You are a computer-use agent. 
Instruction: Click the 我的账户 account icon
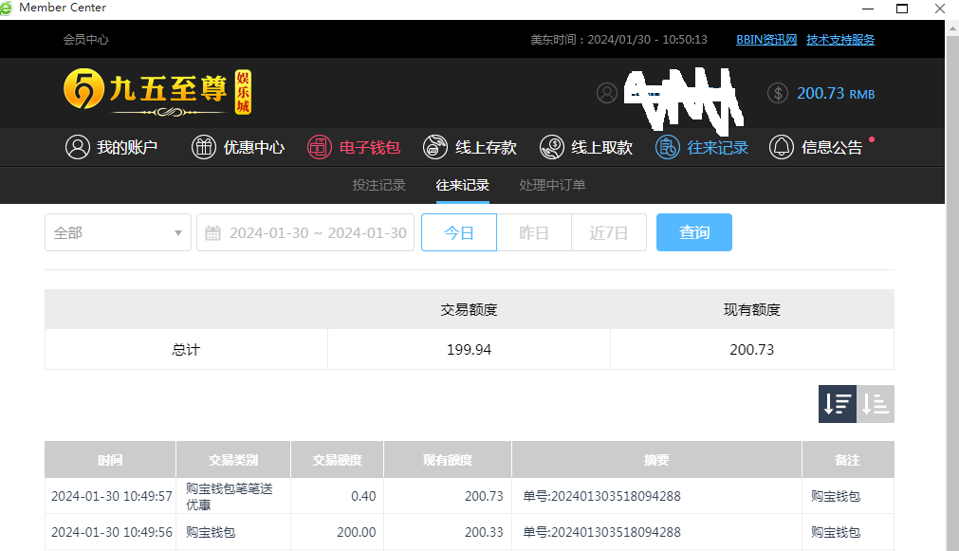point(77,147)
